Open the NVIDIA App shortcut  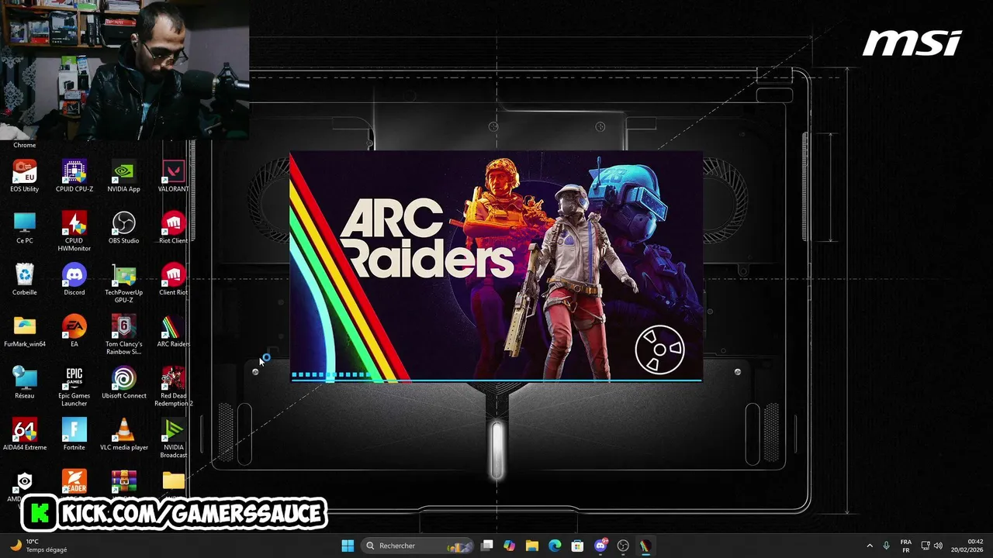click(123, 176)
